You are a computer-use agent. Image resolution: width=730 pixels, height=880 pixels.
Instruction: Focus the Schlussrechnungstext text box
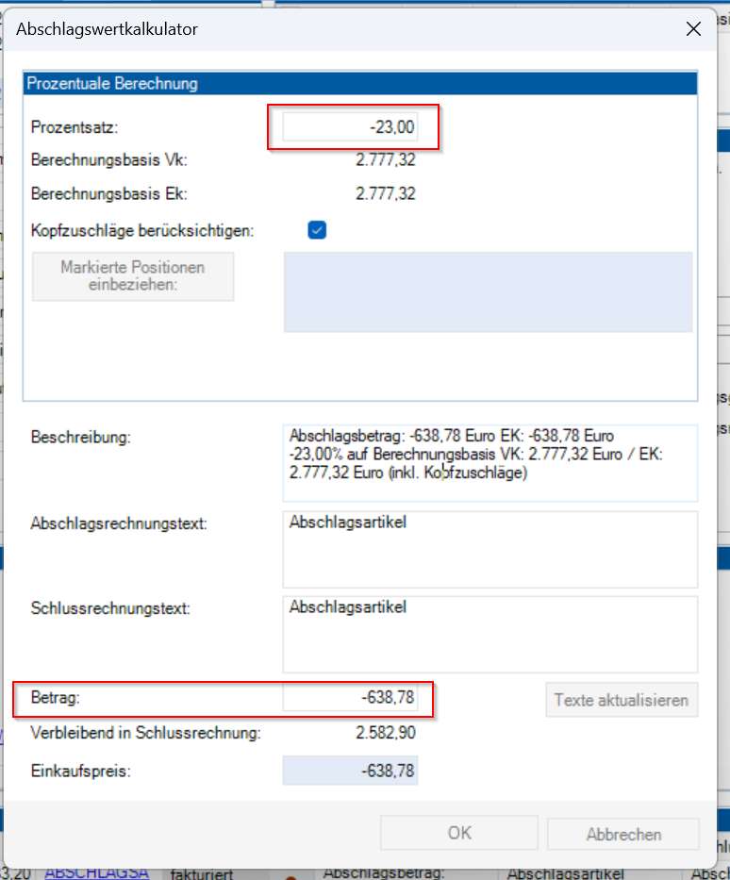(x=489, y=633)
